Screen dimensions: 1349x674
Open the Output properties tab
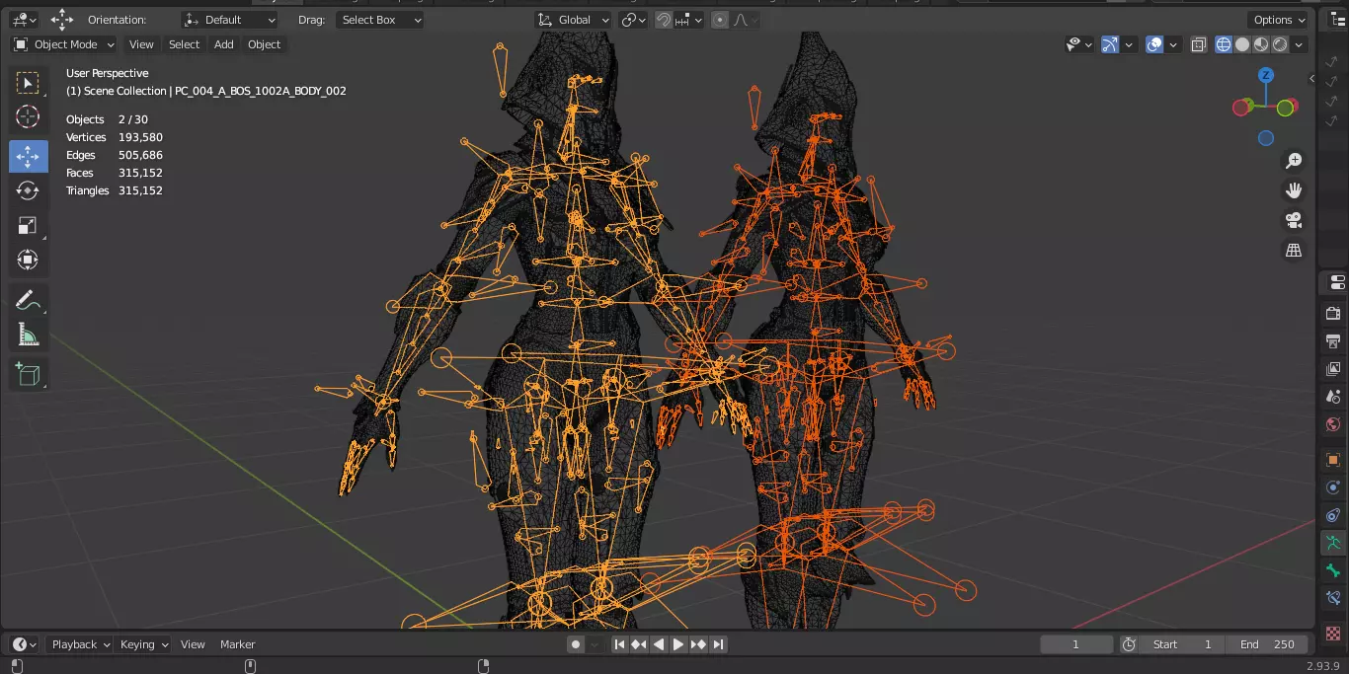(1333, 341)
